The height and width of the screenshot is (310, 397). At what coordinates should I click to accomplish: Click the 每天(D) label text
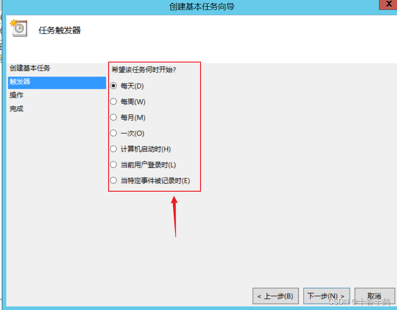132,86
